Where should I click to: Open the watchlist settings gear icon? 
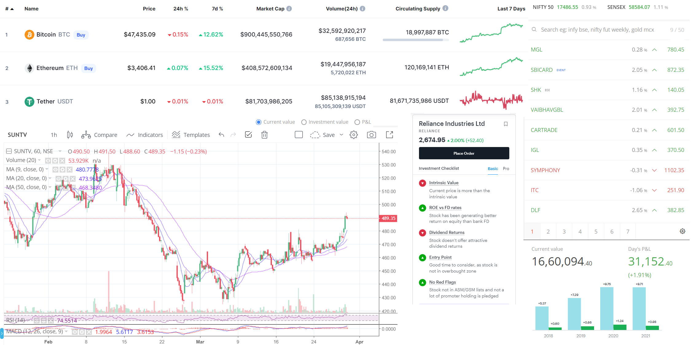pyautogui.click(x=682, y=231)
